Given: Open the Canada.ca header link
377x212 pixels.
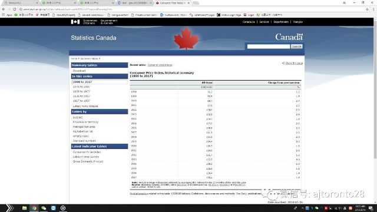Looking at the screenshot, I should [249, 22].
